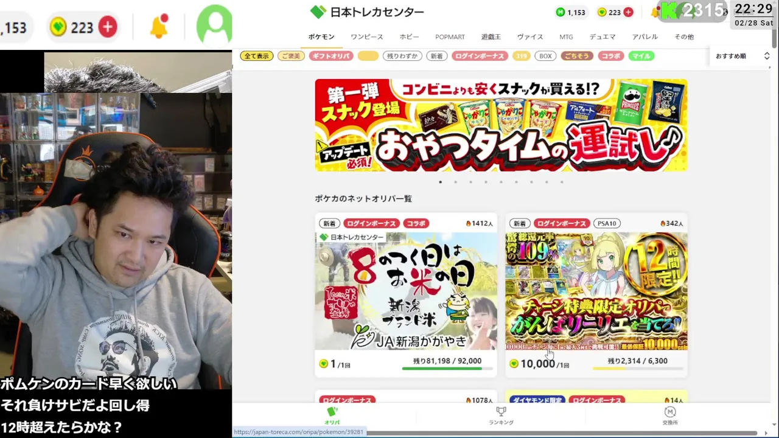Toggle ご褒美 filter chip

(291, 56)
